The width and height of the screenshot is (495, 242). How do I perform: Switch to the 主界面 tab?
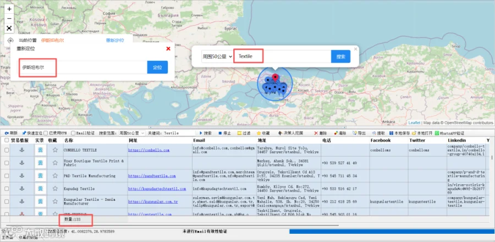(7, 238)
